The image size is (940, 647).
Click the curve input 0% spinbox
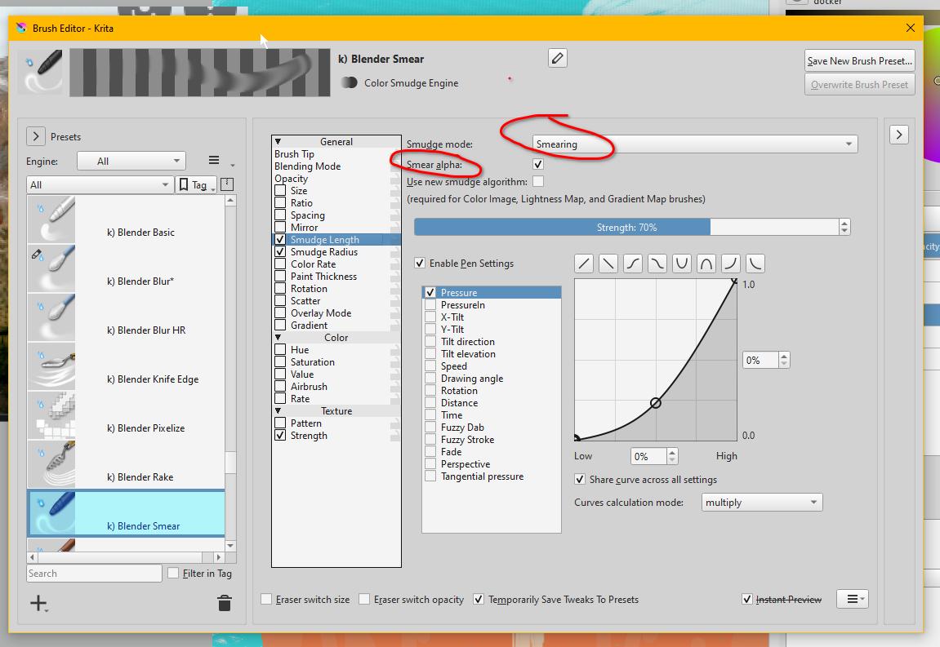(654, 457)
